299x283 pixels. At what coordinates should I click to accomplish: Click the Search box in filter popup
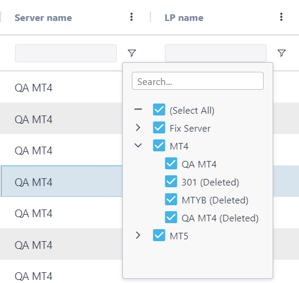click(198, 81)
